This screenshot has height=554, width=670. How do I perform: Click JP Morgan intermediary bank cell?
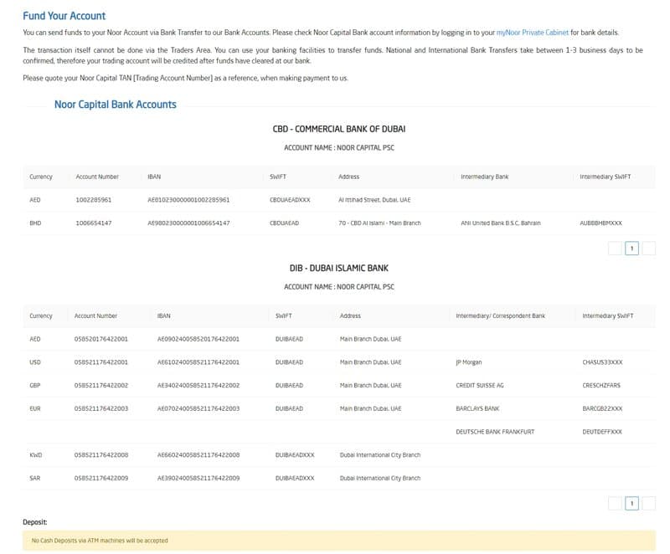(x=469, y=362)
